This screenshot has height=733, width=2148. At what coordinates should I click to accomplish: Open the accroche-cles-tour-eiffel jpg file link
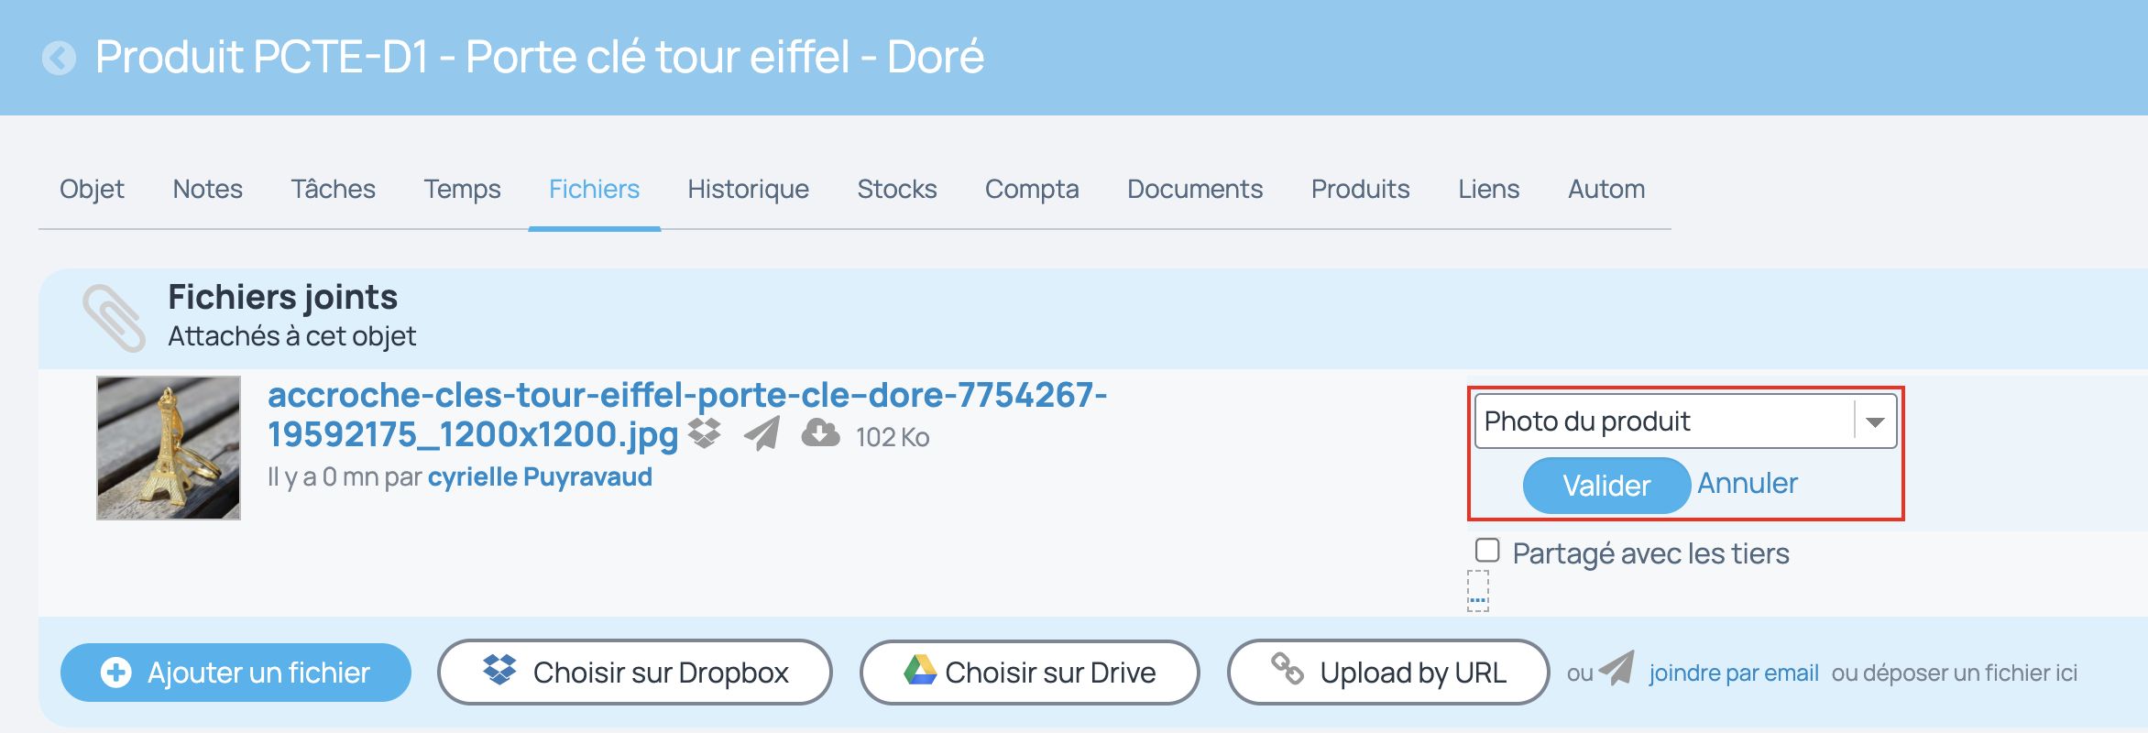[687, 414]
